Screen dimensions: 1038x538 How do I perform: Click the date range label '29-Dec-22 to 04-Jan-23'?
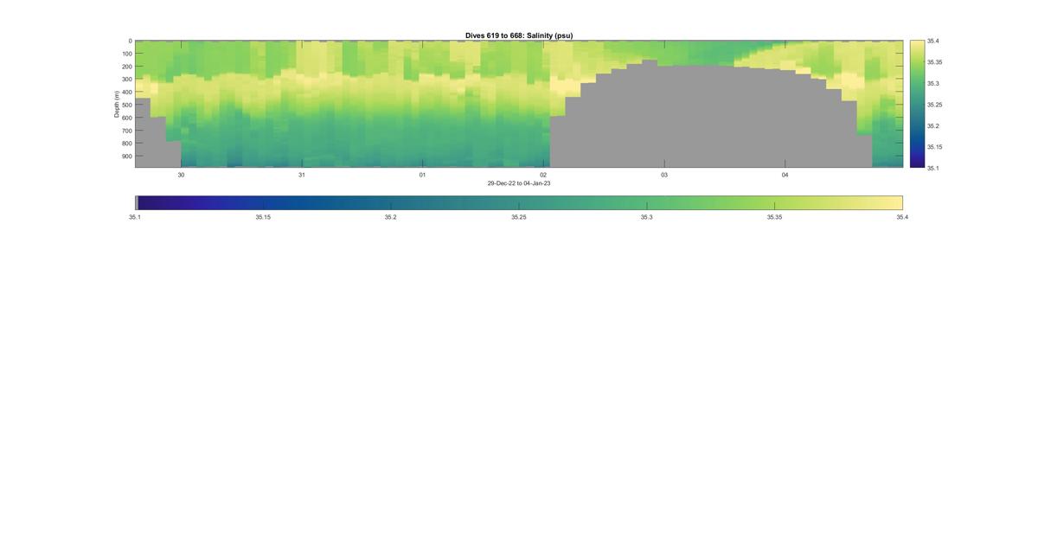click(519, 183)
